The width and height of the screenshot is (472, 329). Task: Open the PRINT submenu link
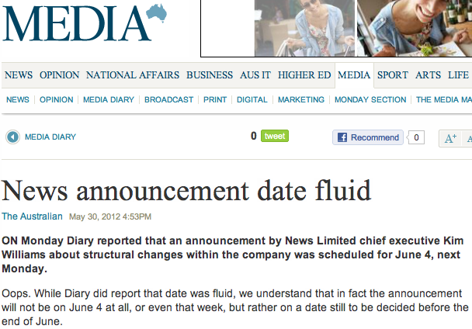click(x=215, y=99)
